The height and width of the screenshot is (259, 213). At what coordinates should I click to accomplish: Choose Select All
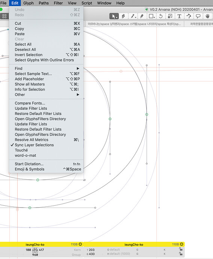(46, 44)
